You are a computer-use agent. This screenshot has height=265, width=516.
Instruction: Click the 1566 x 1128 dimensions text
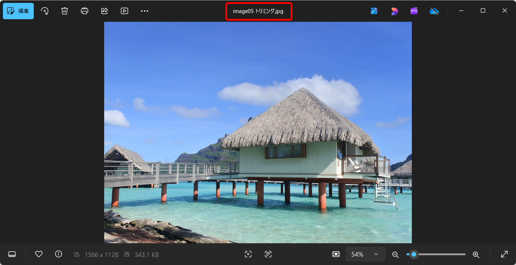pyautogui.click(x=102, y=255)
